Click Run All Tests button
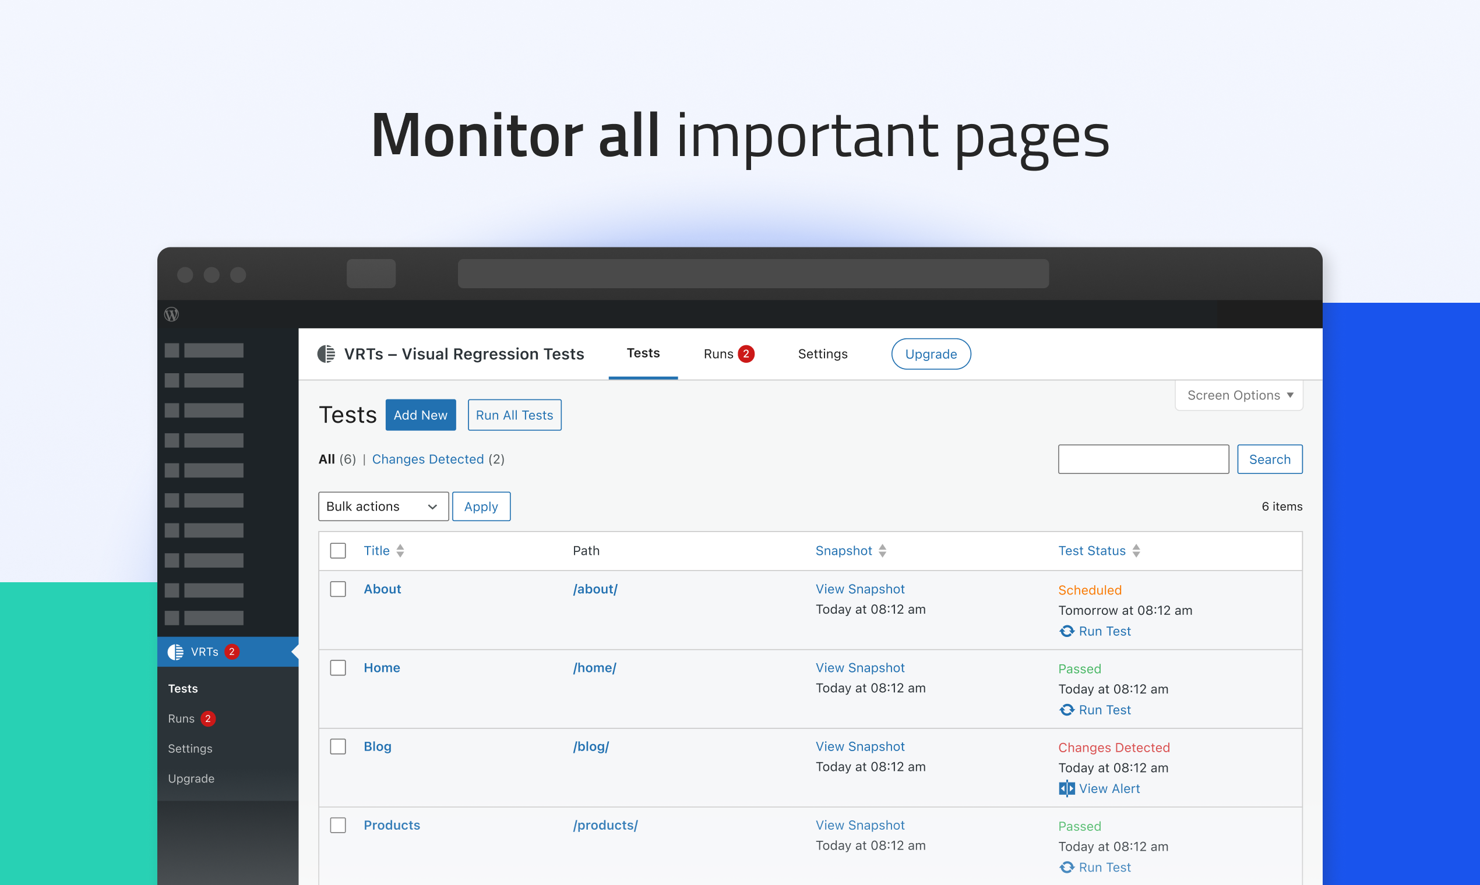The width and height of the screenshot is (1480, 885). click(515, 415)
